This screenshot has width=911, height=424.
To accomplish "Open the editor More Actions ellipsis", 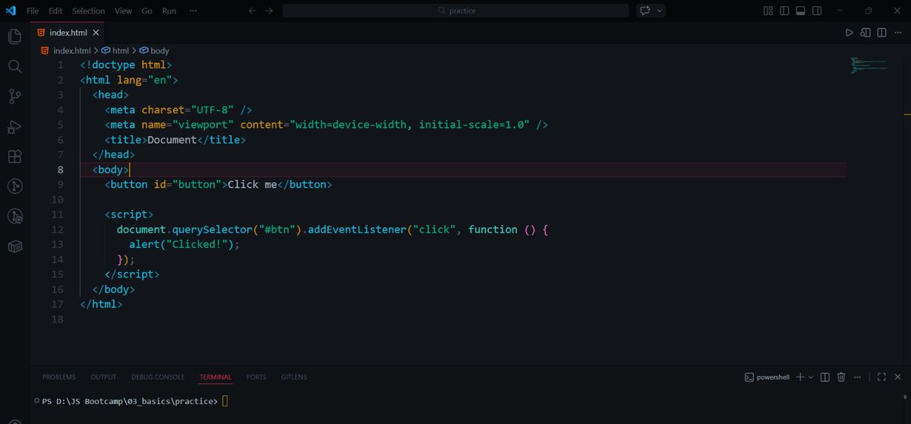I will click(x=897, y=33).
